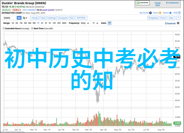The image size is (184, 133).
Task: Open the My Charts link
Action: pyautogui.click(x=144, y=13)
